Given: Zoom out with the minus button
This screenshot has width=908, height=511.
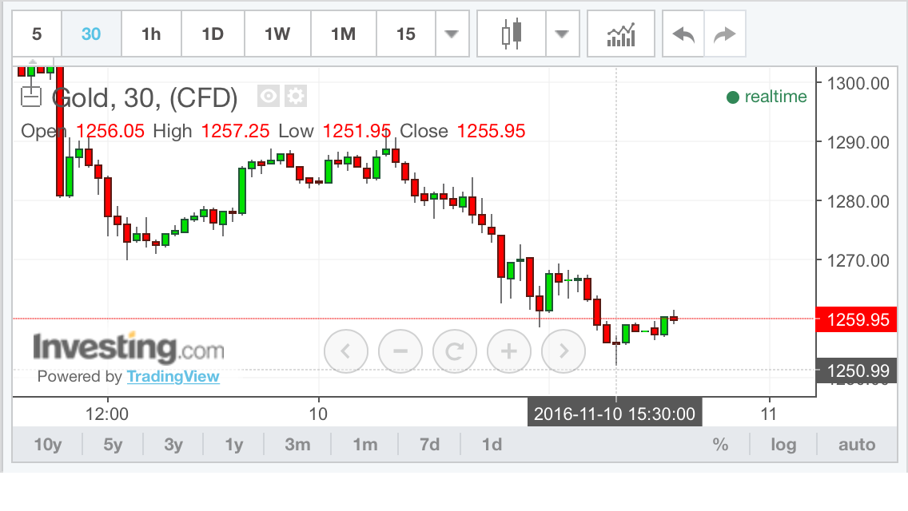Looking at the screenshot, I should (x=400, y=351).
